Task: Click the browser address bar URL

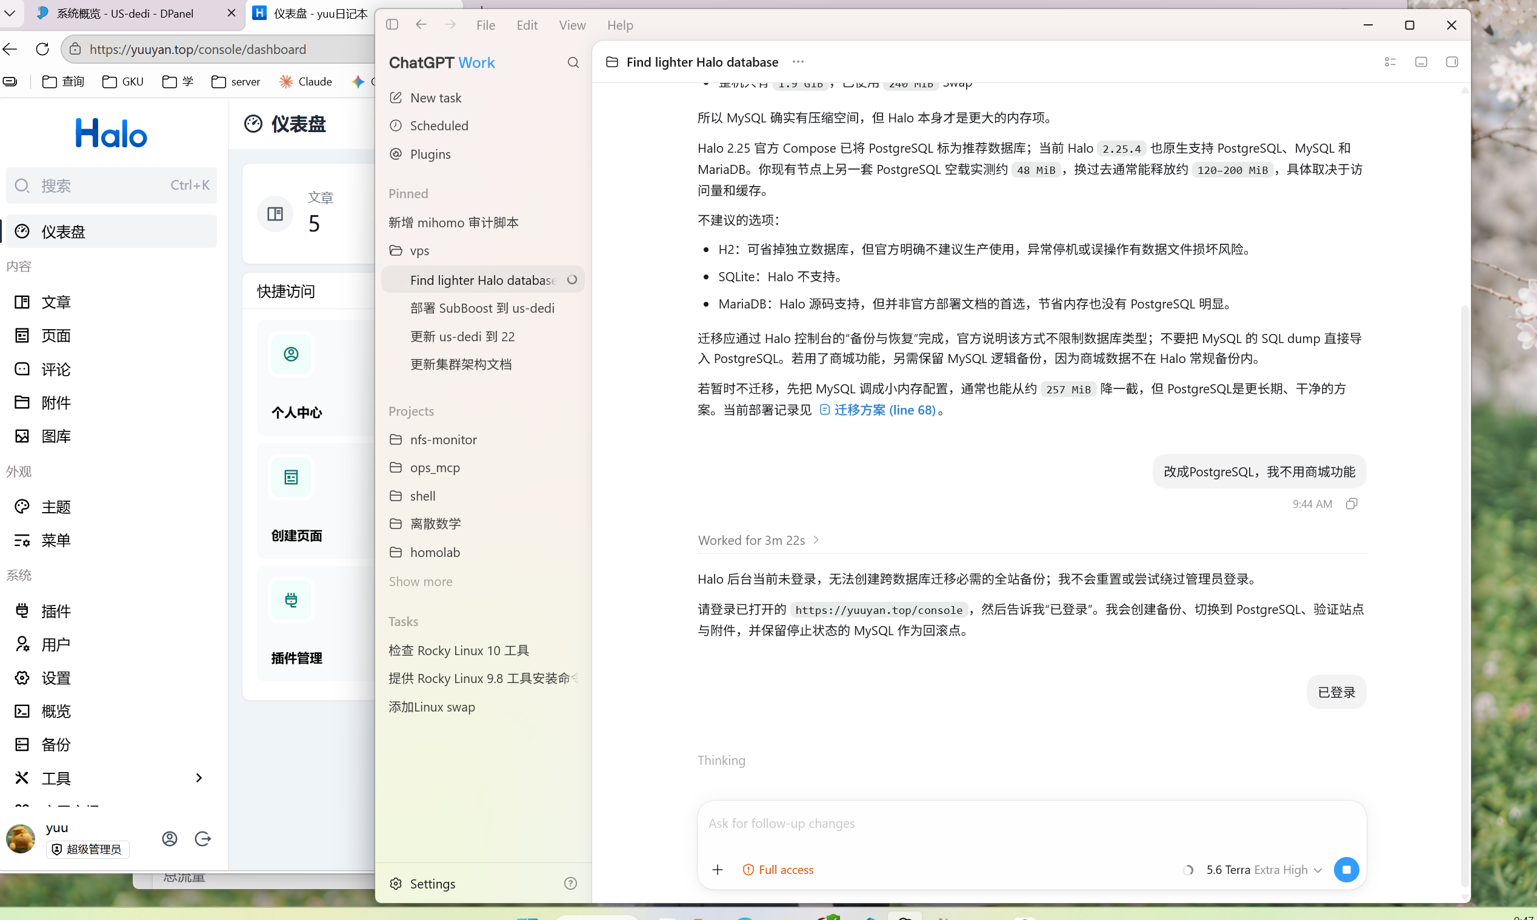Action: [x=198, y=49]
